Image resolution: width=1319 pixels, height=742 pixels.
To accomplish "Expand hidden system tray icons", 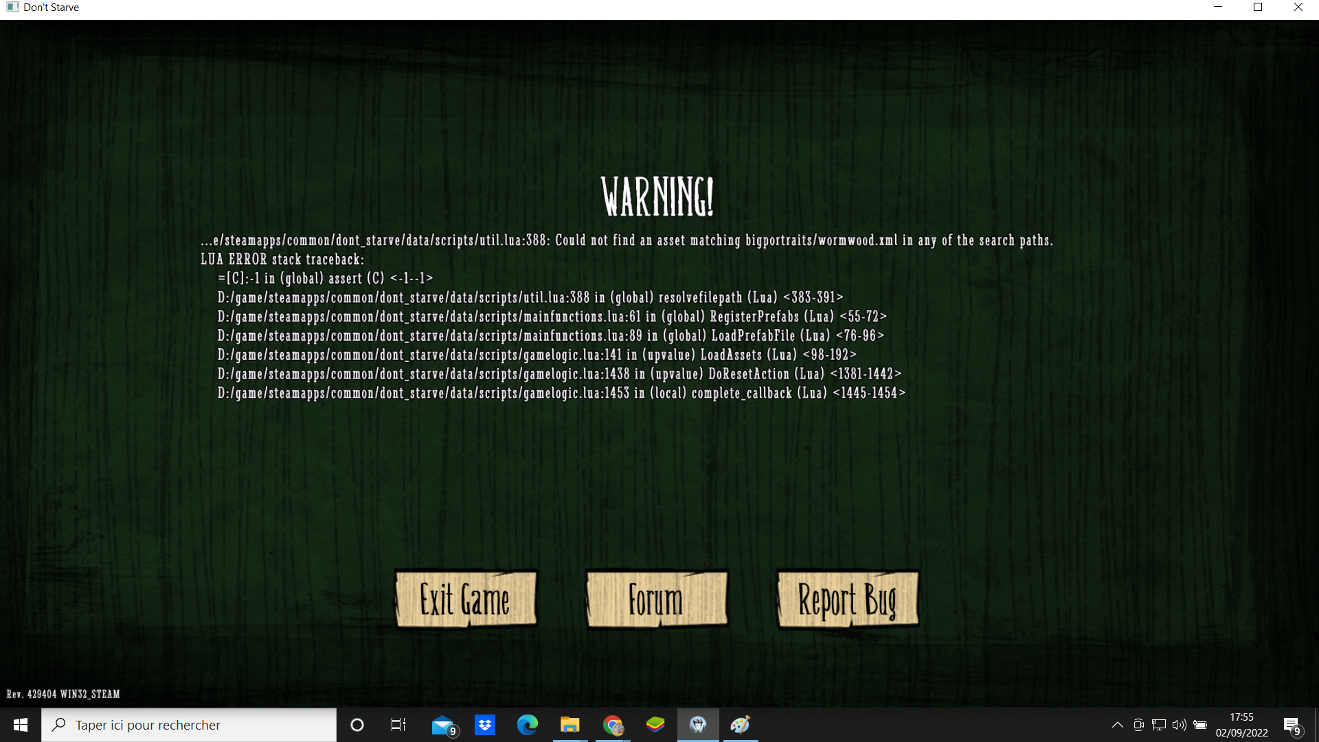I will click(1118, 725).
